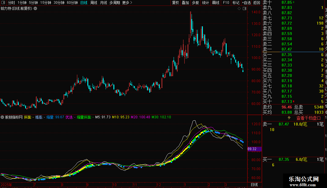Image resolution: width=327 pixels, height=188 pixels.
Task: Click the month 12 timeline marker
Action: point(159,185)
